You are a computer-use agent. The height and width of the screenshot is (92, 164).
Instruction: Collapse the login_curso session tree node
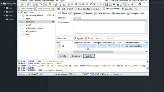[x=19, y=12]
